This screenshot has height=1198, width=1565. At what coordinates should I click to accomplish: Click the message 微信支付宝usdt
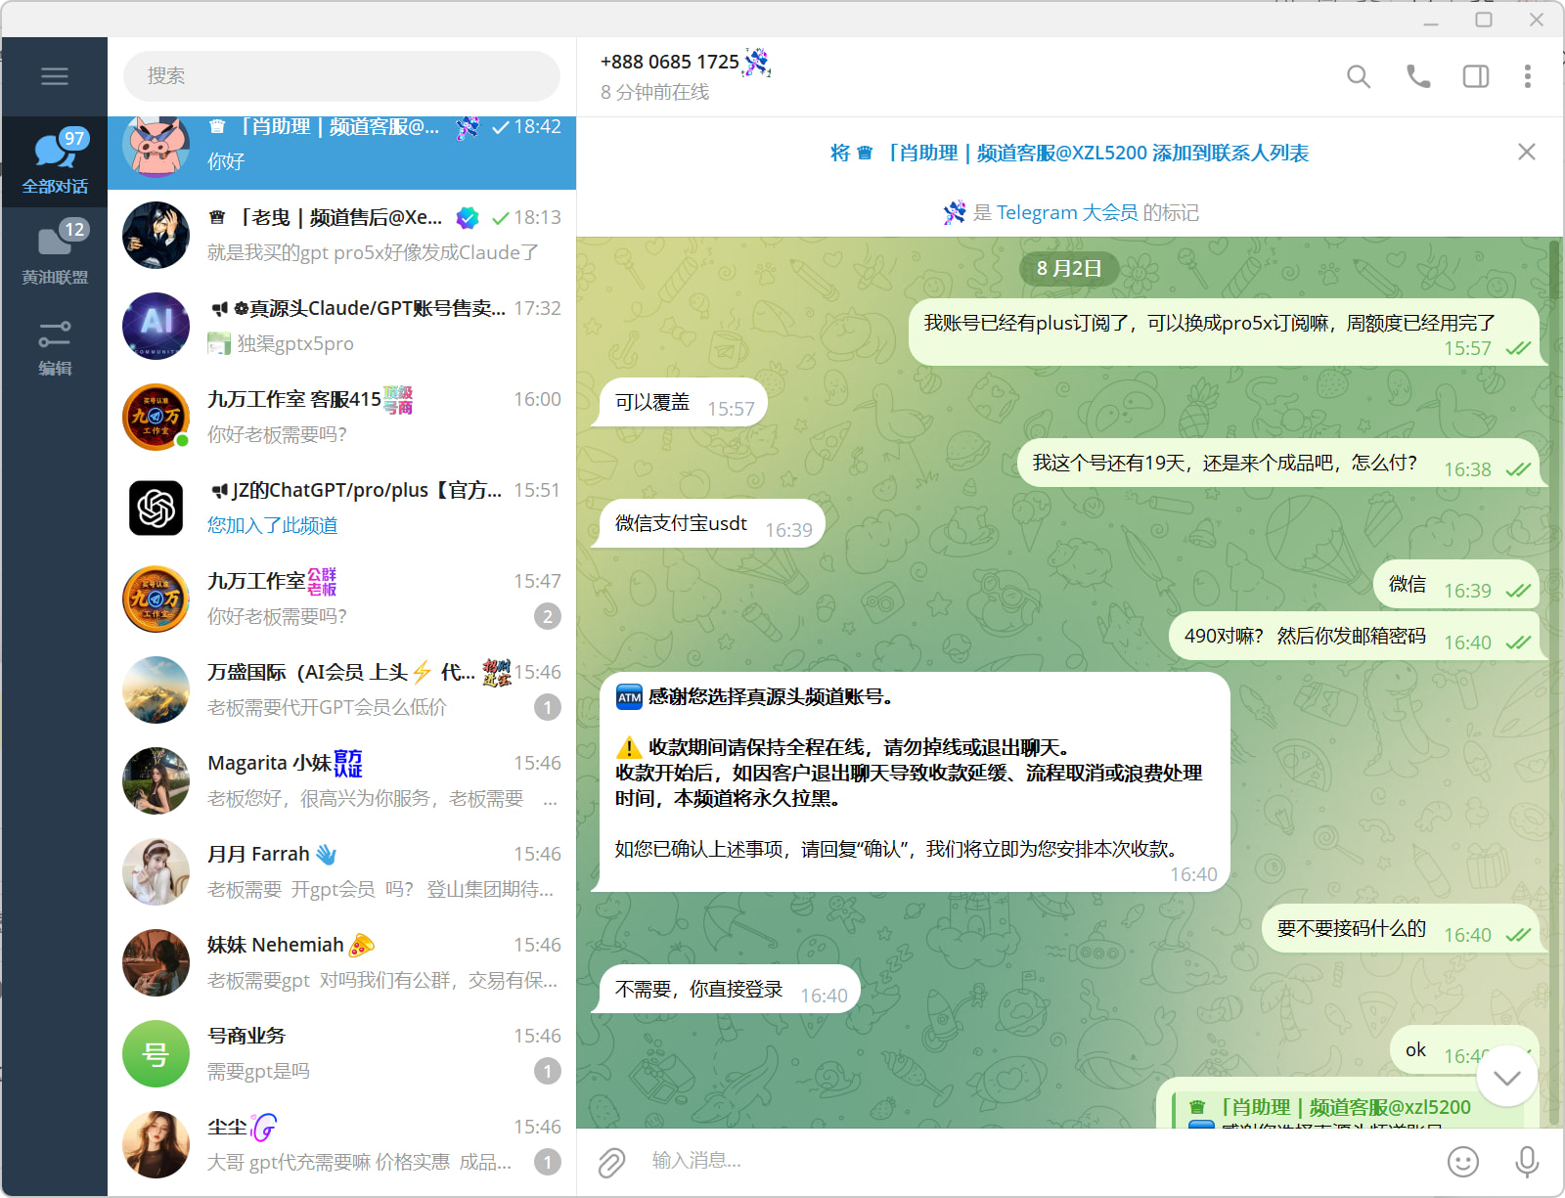(713, 524)
